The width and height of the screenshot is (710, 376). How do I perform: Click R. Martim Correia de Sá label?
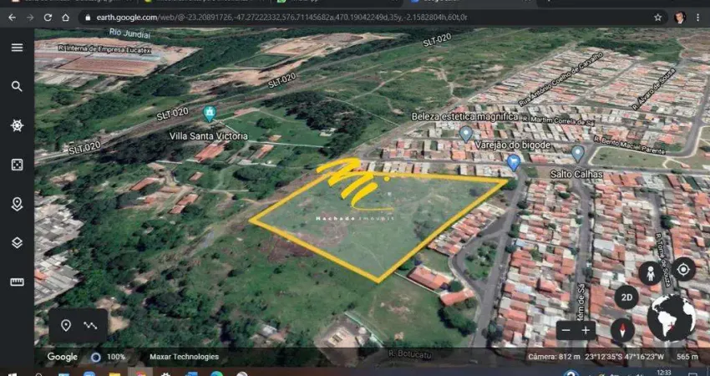click(x=556, y=119)
